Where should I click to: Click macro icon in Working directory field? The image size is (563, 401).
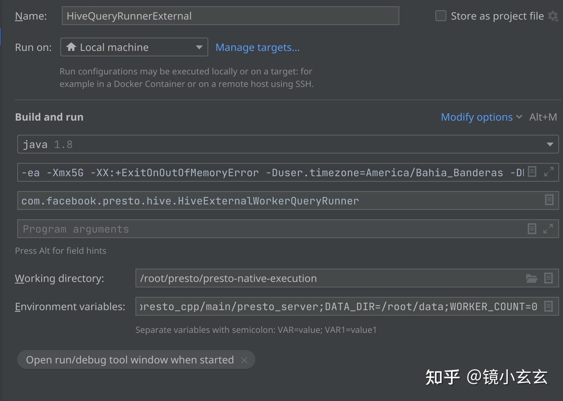click(x=549, y=278)
